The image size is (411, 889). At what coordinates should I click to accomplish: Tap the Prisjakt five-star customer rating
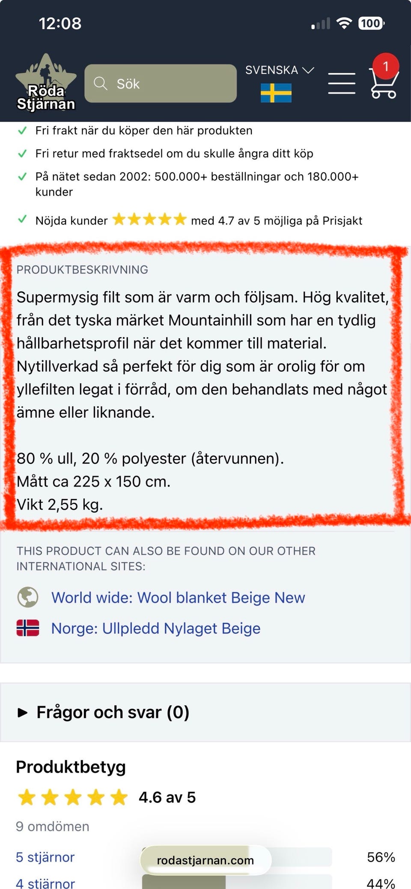(x=149, y=220)
